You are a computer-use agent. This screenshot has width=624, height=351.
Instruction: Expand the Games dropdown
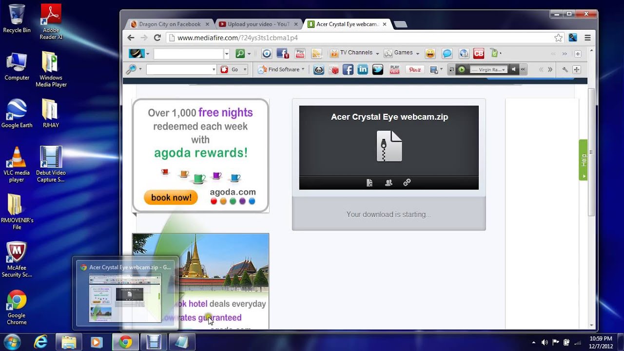click(x=418, y=54)
